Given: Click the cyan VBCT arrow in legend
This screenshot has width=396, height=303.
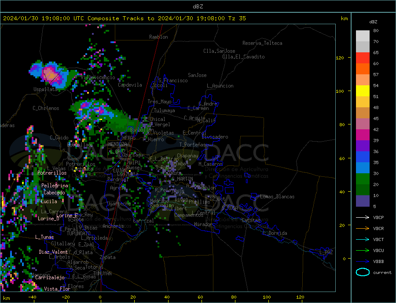Looking at the screenshot, I should click(x=363, y=239).
